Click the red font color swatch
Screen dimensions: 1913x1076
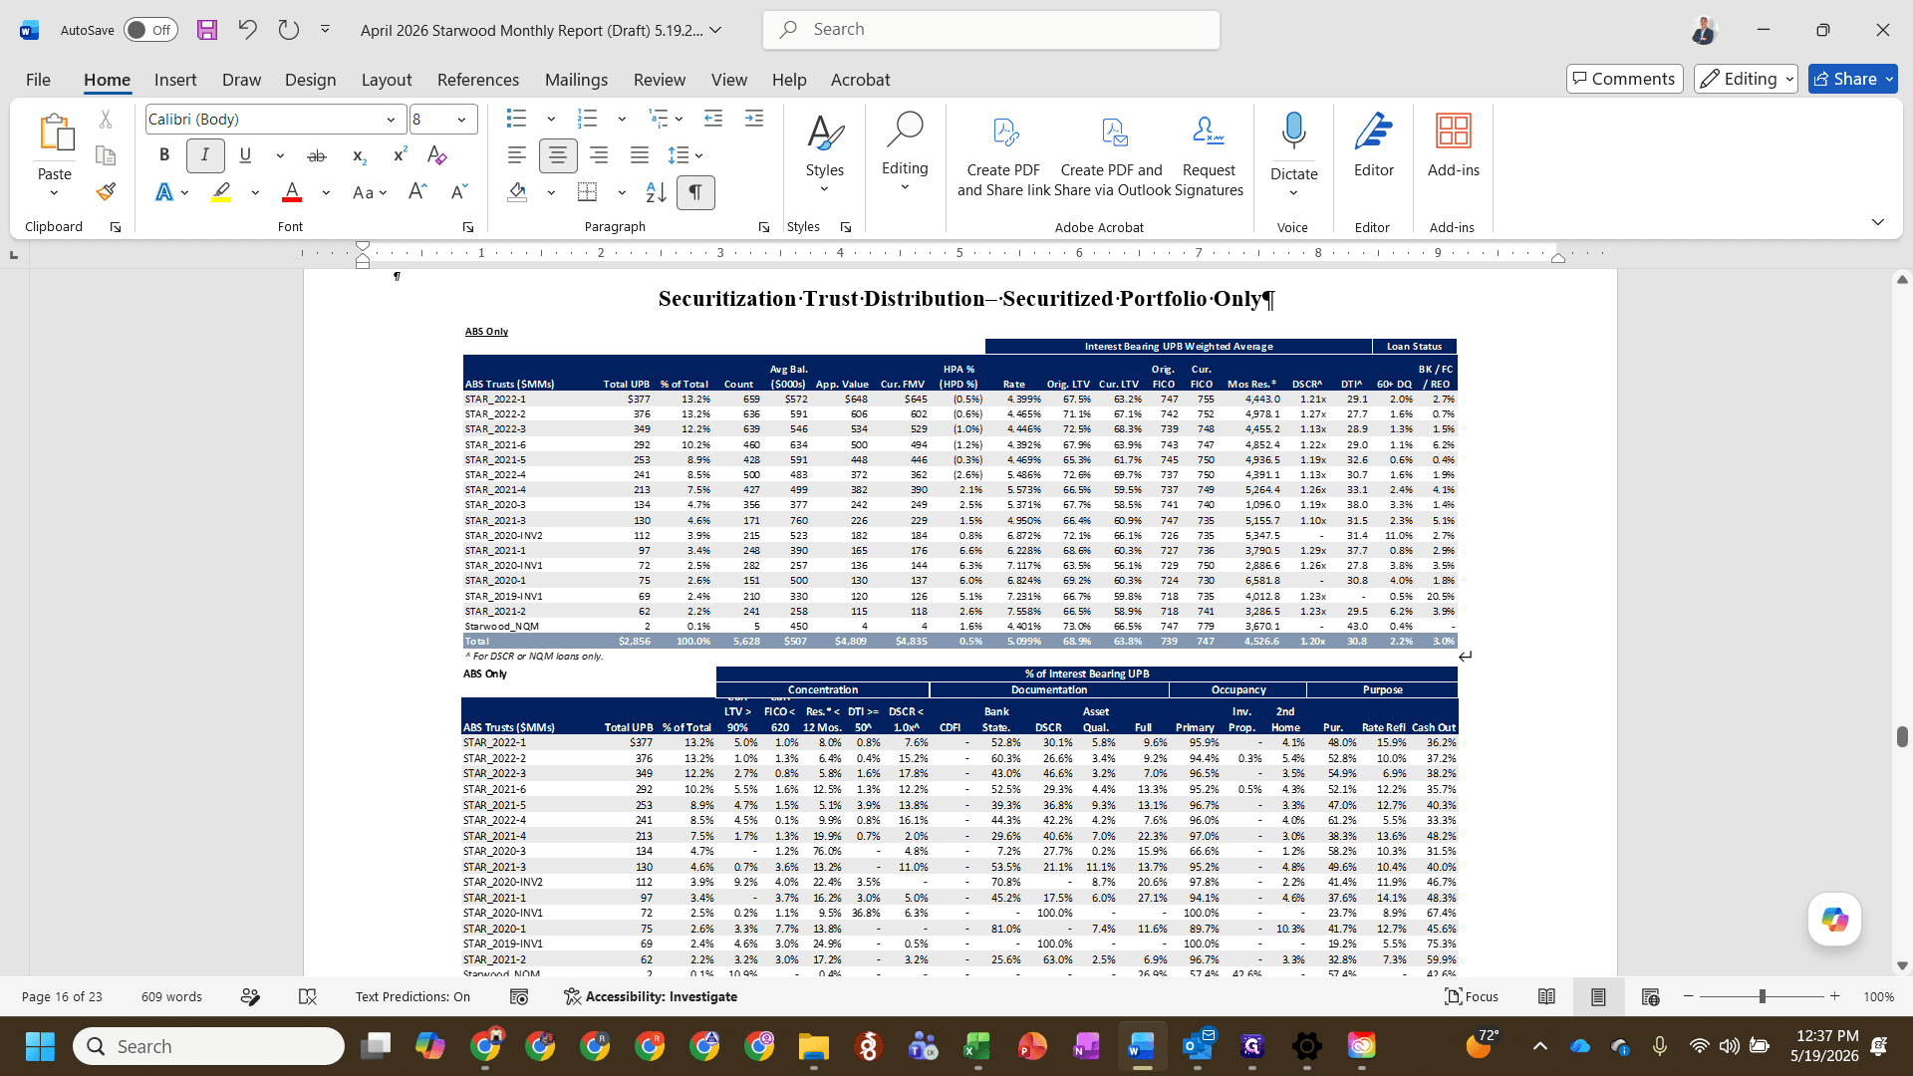292,192
